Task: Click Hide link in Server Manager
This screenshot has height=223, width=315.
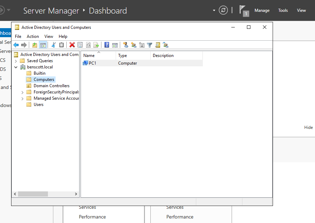Action: (x=308, y=127)
